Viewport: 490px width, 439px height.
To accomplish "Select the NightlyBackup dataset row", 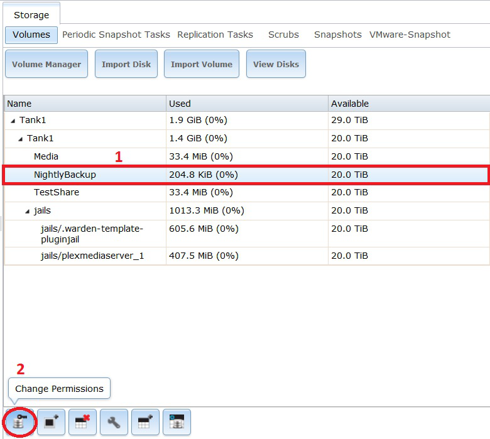I will 65,175.
